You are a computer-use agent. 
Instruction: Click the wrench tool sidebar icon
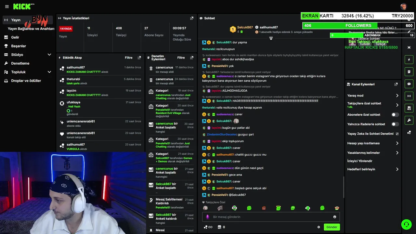click(409, 120)
